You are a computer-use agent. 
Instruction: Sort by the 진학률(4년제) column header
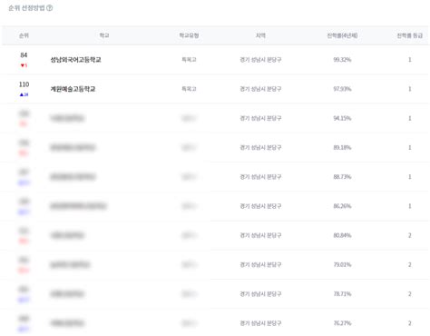coord(342,35)
